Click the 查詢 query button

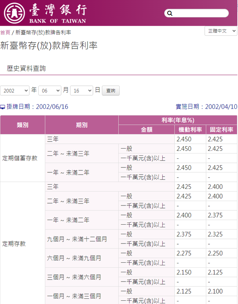click(111, 91)
